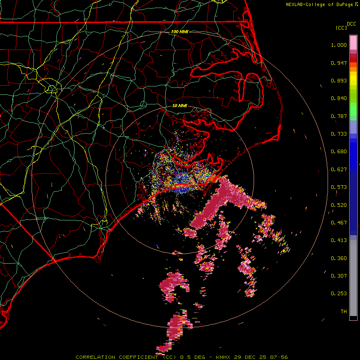Click the 0.893 scale value

point(339,80)
